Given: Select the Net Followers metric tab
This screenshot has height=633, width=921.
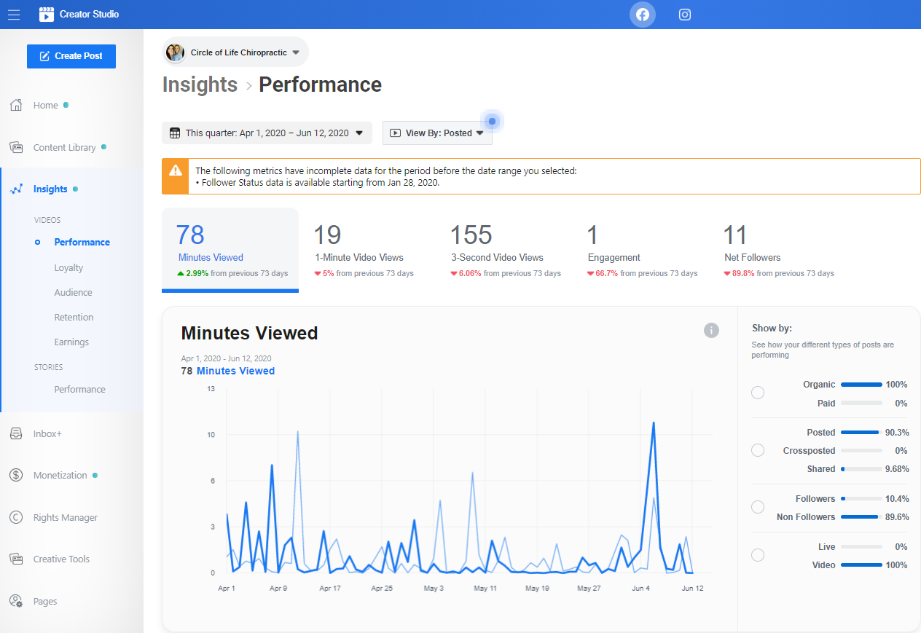Looking at the screenshot, I should (x=778, y=250).
